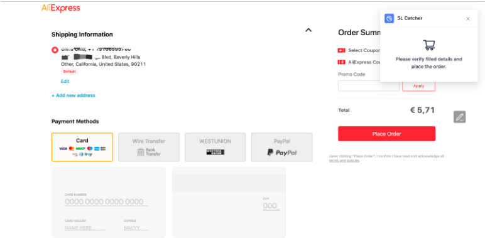Screen dimensions: 485x238
Task: Select the default Beverly Hills address radio
Action: tap(55, 50)
